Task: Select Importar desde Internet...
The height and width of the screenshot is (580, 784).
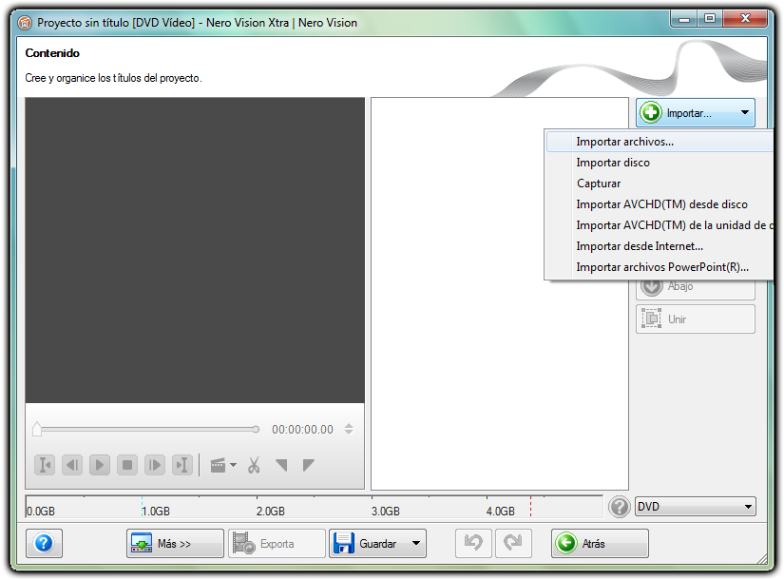Action: coord(660,246)
